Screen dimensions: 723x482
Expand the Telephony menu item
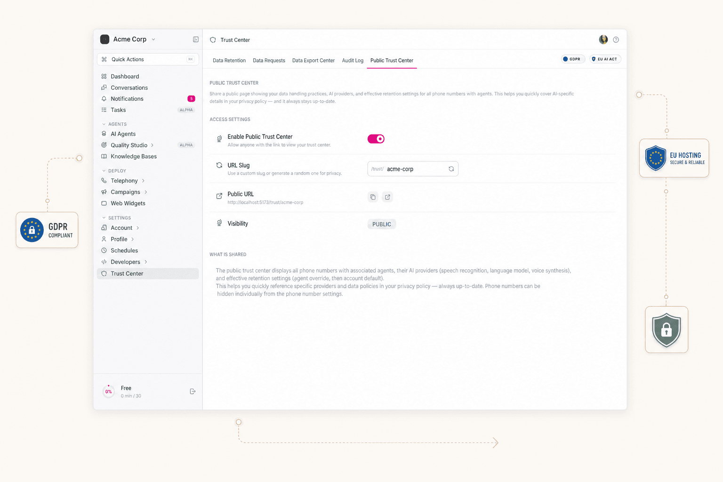tap(123, 180)
